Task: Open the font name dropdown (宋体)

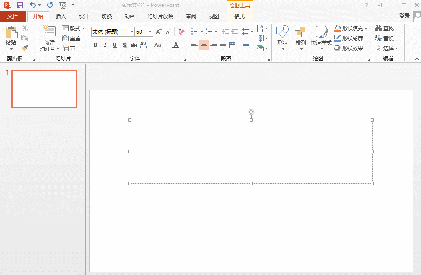Action: pos(131,32)
